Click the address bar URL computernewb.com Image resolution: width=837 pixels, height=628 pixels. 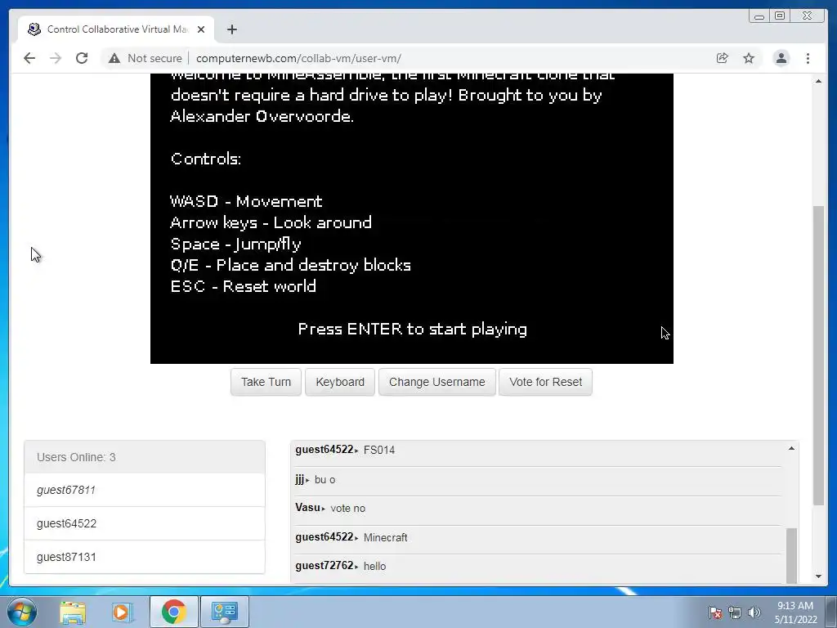[x=298, y=58]
